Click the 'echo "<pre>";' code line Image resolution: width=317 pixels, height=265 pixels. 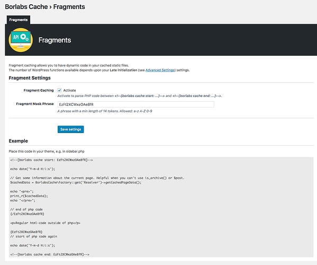[22, 191]
